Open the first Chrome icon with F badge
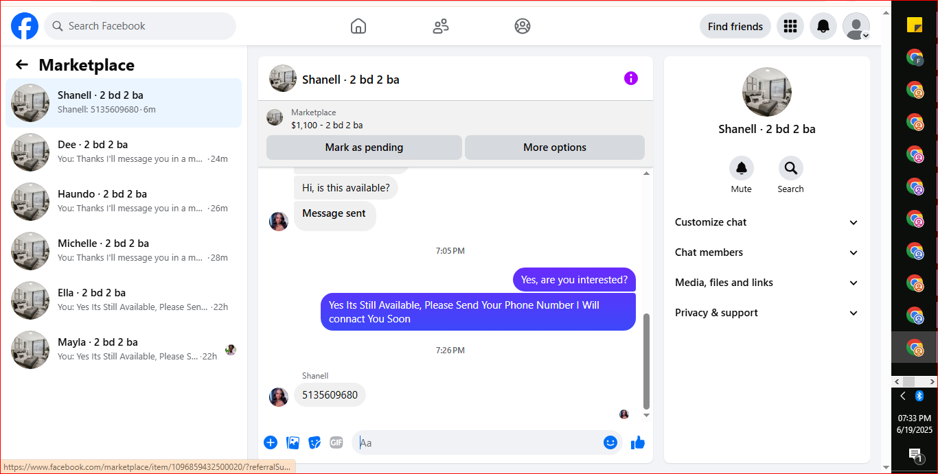Screen dimensions: 938x474 click(915, 58)
